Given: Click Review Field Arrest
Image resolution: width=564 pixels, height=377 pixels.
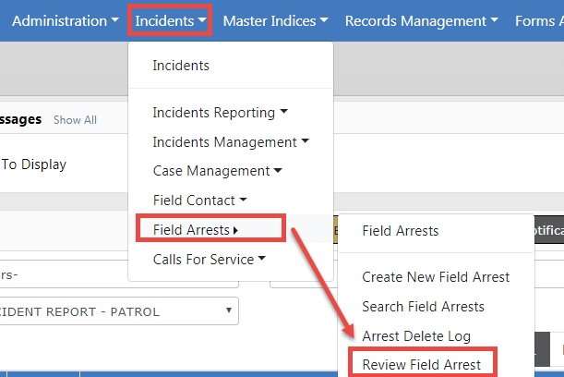Looking at the screenshot, I should (422, 364).
